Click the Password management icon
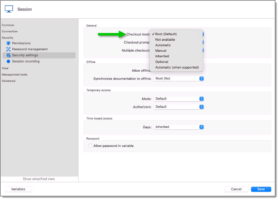Image resolution: width=279 pixels, height=200 pixels. tap(8, 49)
